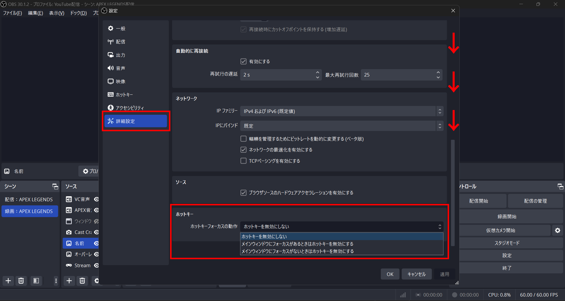Image resolution: width=565 pixels, height=301 pixels.
Task: Toggle ネットワークの最適化を有効にする checkbox
Action: [243, 150]
